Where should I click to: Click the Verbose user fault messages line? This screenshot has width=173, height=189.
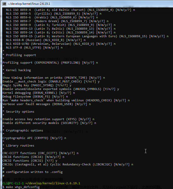tap(47, 104)
